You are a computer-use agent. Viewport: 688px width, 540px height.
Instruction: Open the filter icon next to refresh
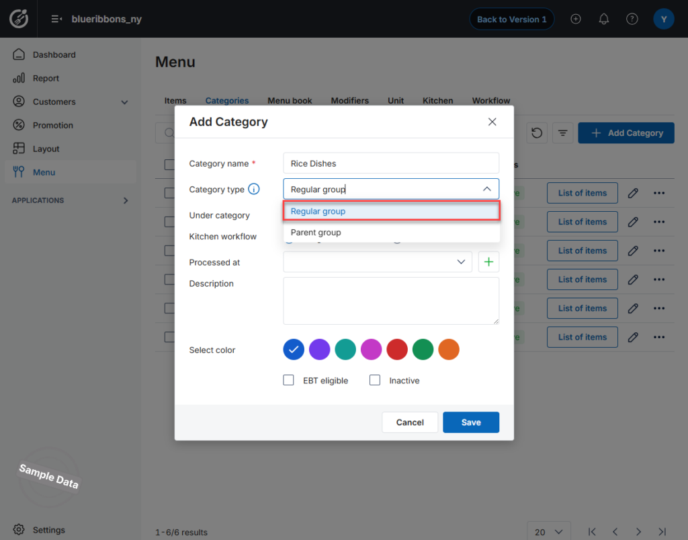[x=562, y=132]
